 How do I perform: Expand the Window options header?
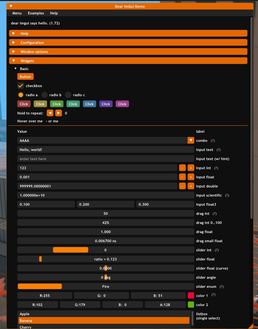[128, 51]
